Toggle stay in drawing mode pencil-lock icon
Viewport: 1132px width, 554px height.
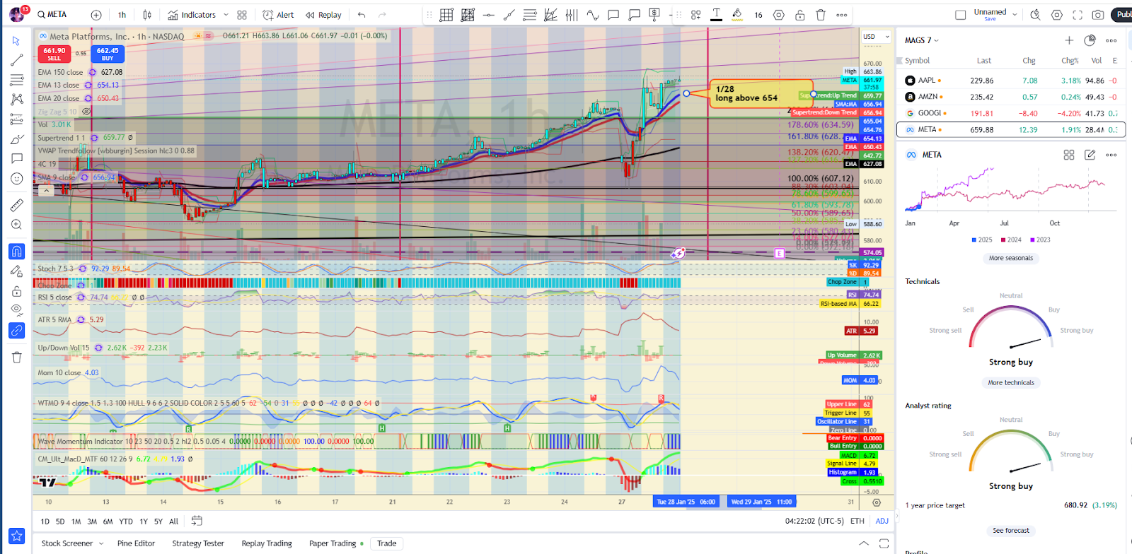(17, 271)
